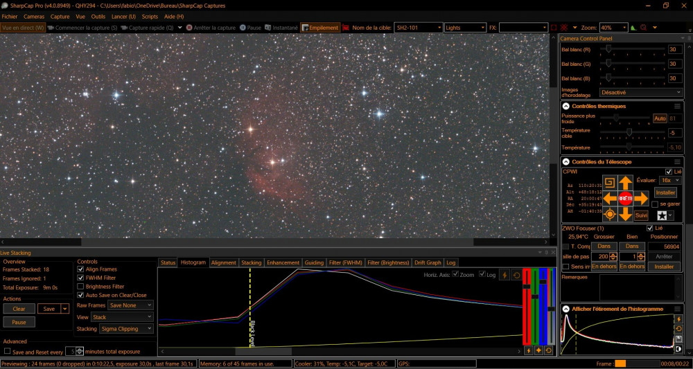Toggle the Align Frames checkbox
The height and width of the screenshot is (369, 693).
[x=80, y=269]
